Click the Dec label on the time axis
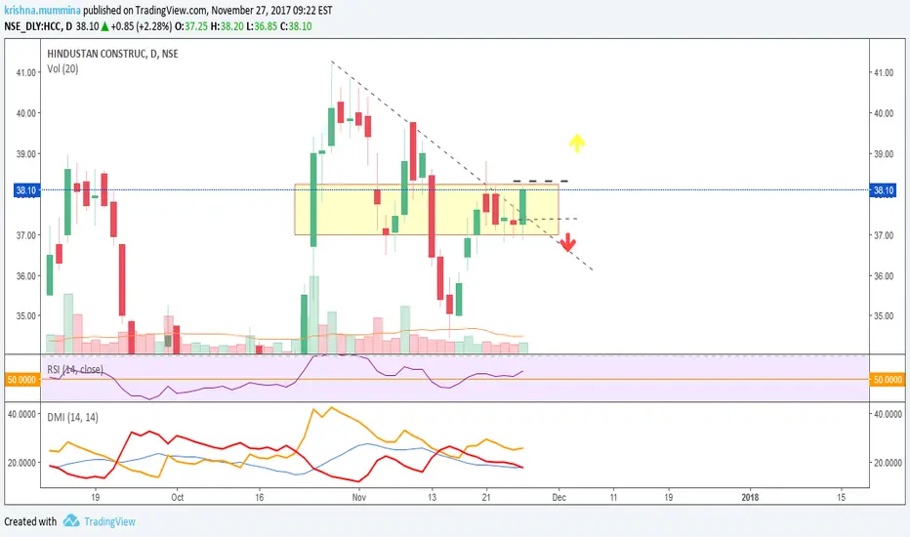 558,498
